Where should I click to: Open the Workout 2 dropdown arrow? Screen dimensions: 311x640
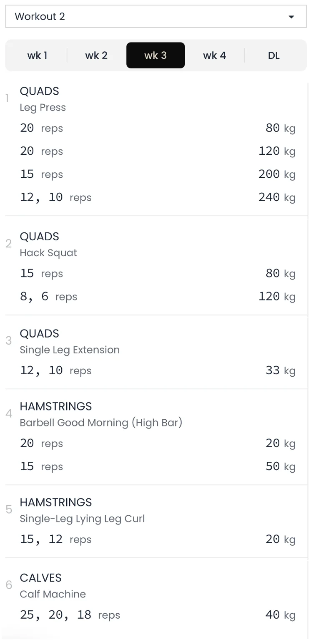[x=291, y=17]
